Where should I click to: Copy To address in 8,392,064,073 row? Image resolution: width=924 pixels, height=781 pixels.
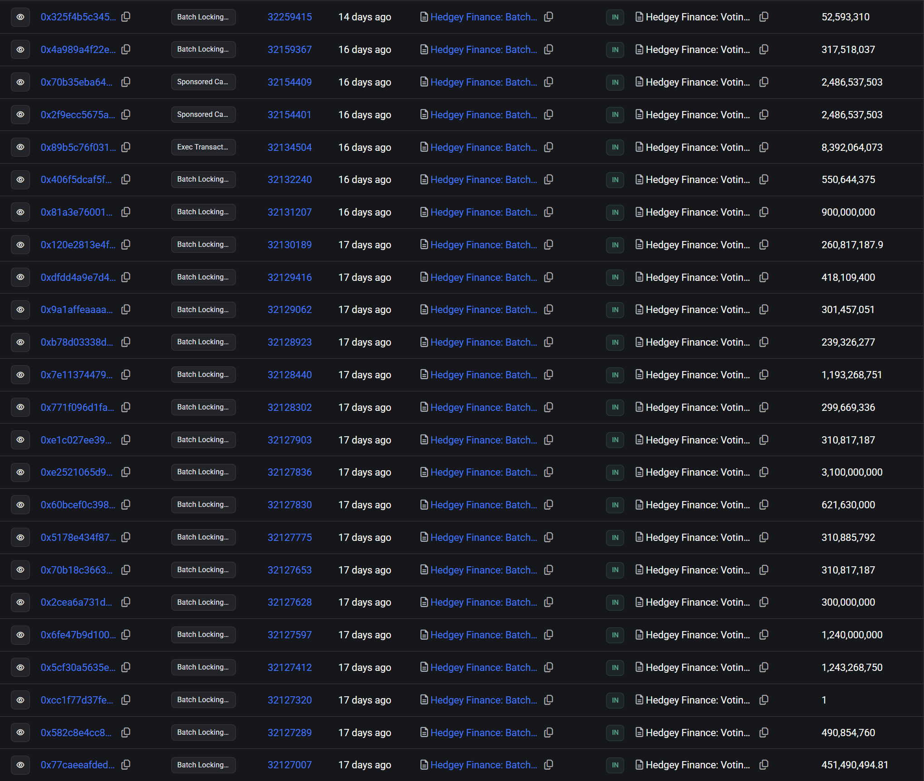(x=764, y=147)
